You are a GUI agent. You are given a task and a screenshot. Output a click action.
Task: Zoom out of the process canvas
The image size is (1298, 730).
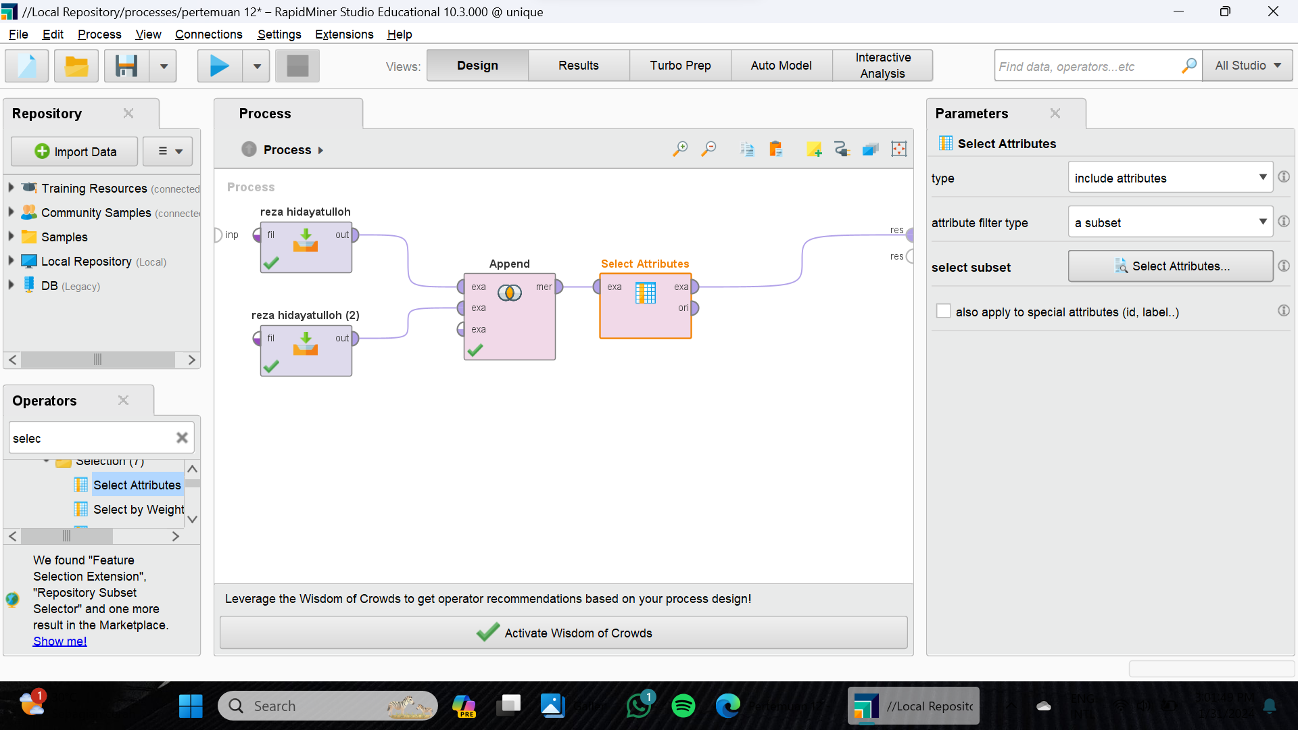click(708, 149)
